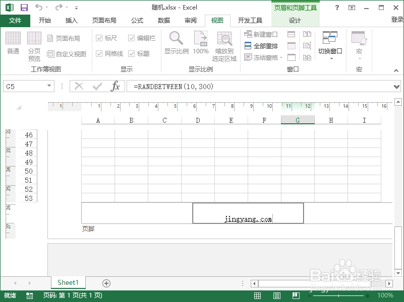This screenshot has width=404, height=302.
Task: Add a new worksheet with the plus button
Action: point(106,283)
